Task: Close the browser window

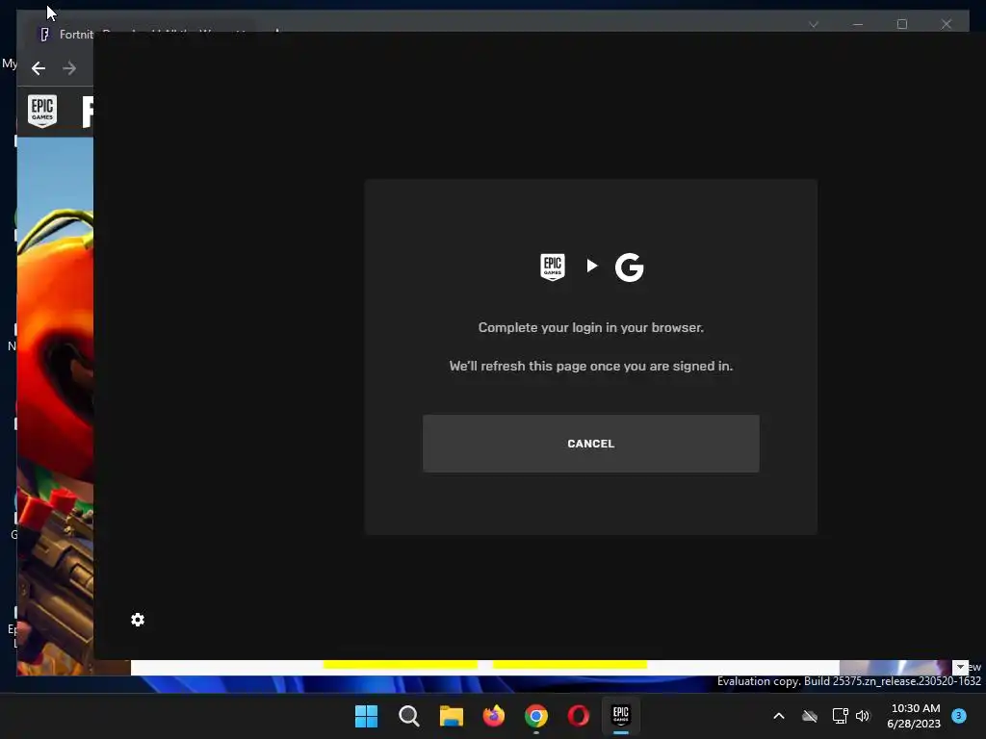Action: pos(946,24)
